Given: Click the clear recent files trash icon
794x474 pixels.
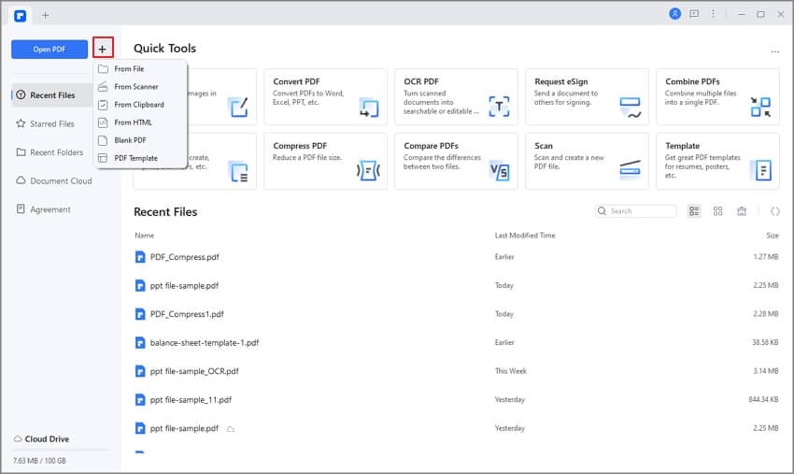Looking at the screenshot, I should (742, 211).
